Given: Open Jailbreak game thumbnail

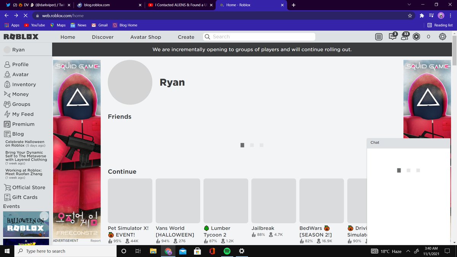Looking at the screenshot, I should (273, 200).
